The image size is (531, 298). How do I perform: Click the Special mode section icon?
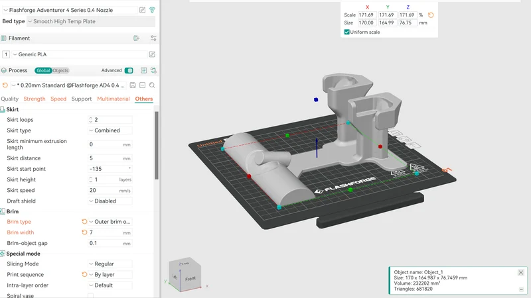3,254
